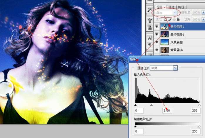Click the input shadow value field 0
The image size is (205, 138).
139,111
